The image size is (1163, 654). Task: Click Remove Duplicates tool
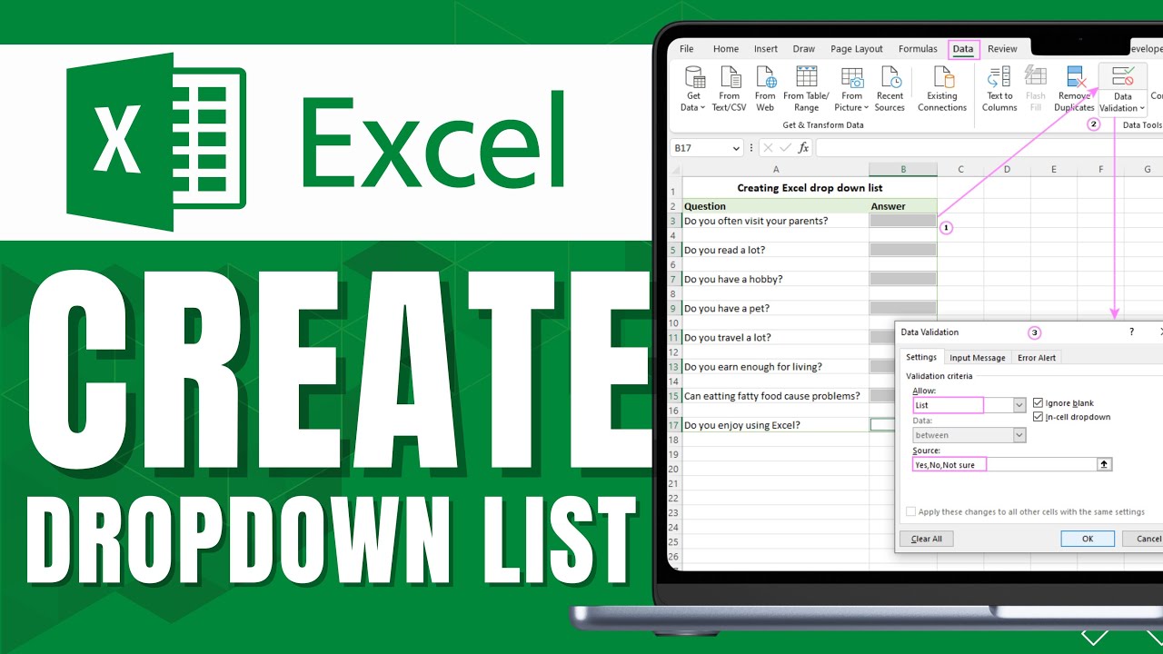[1075, 89]
